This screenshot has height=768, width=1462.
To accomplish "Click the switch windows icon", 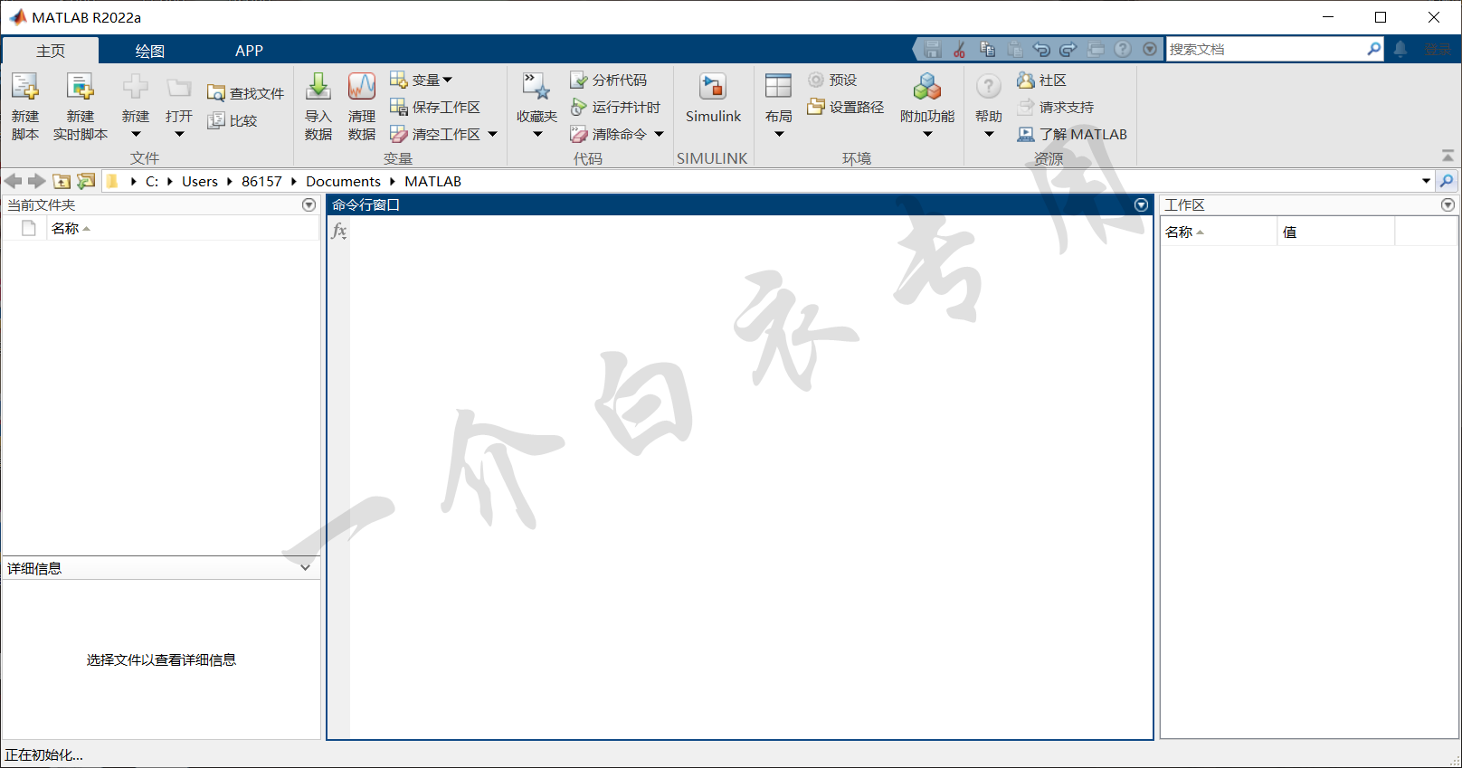I will (1096, 49).
